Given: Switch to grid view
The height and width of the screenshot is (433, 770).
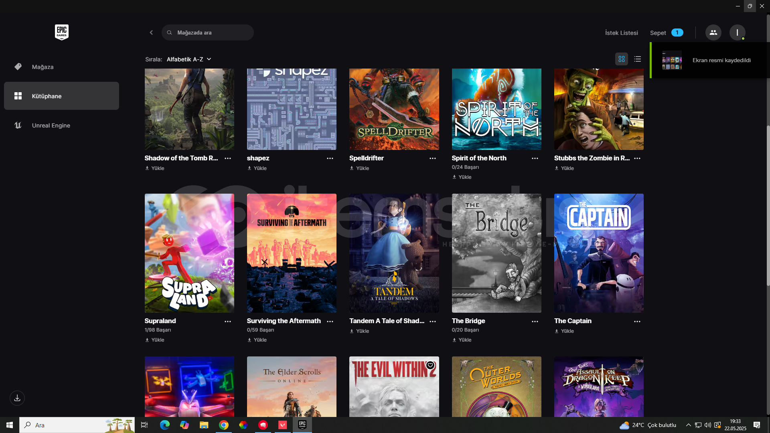Looking at the screenshot, I should coord(622,59).
